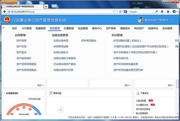Open the 清查核实 menu

tap(125, 28)
